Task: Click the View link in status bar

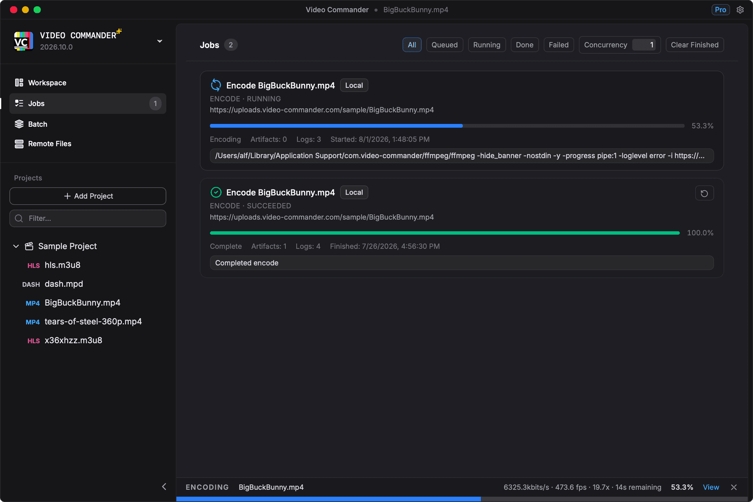Action: pyautogui.click(x=711, y=487)
